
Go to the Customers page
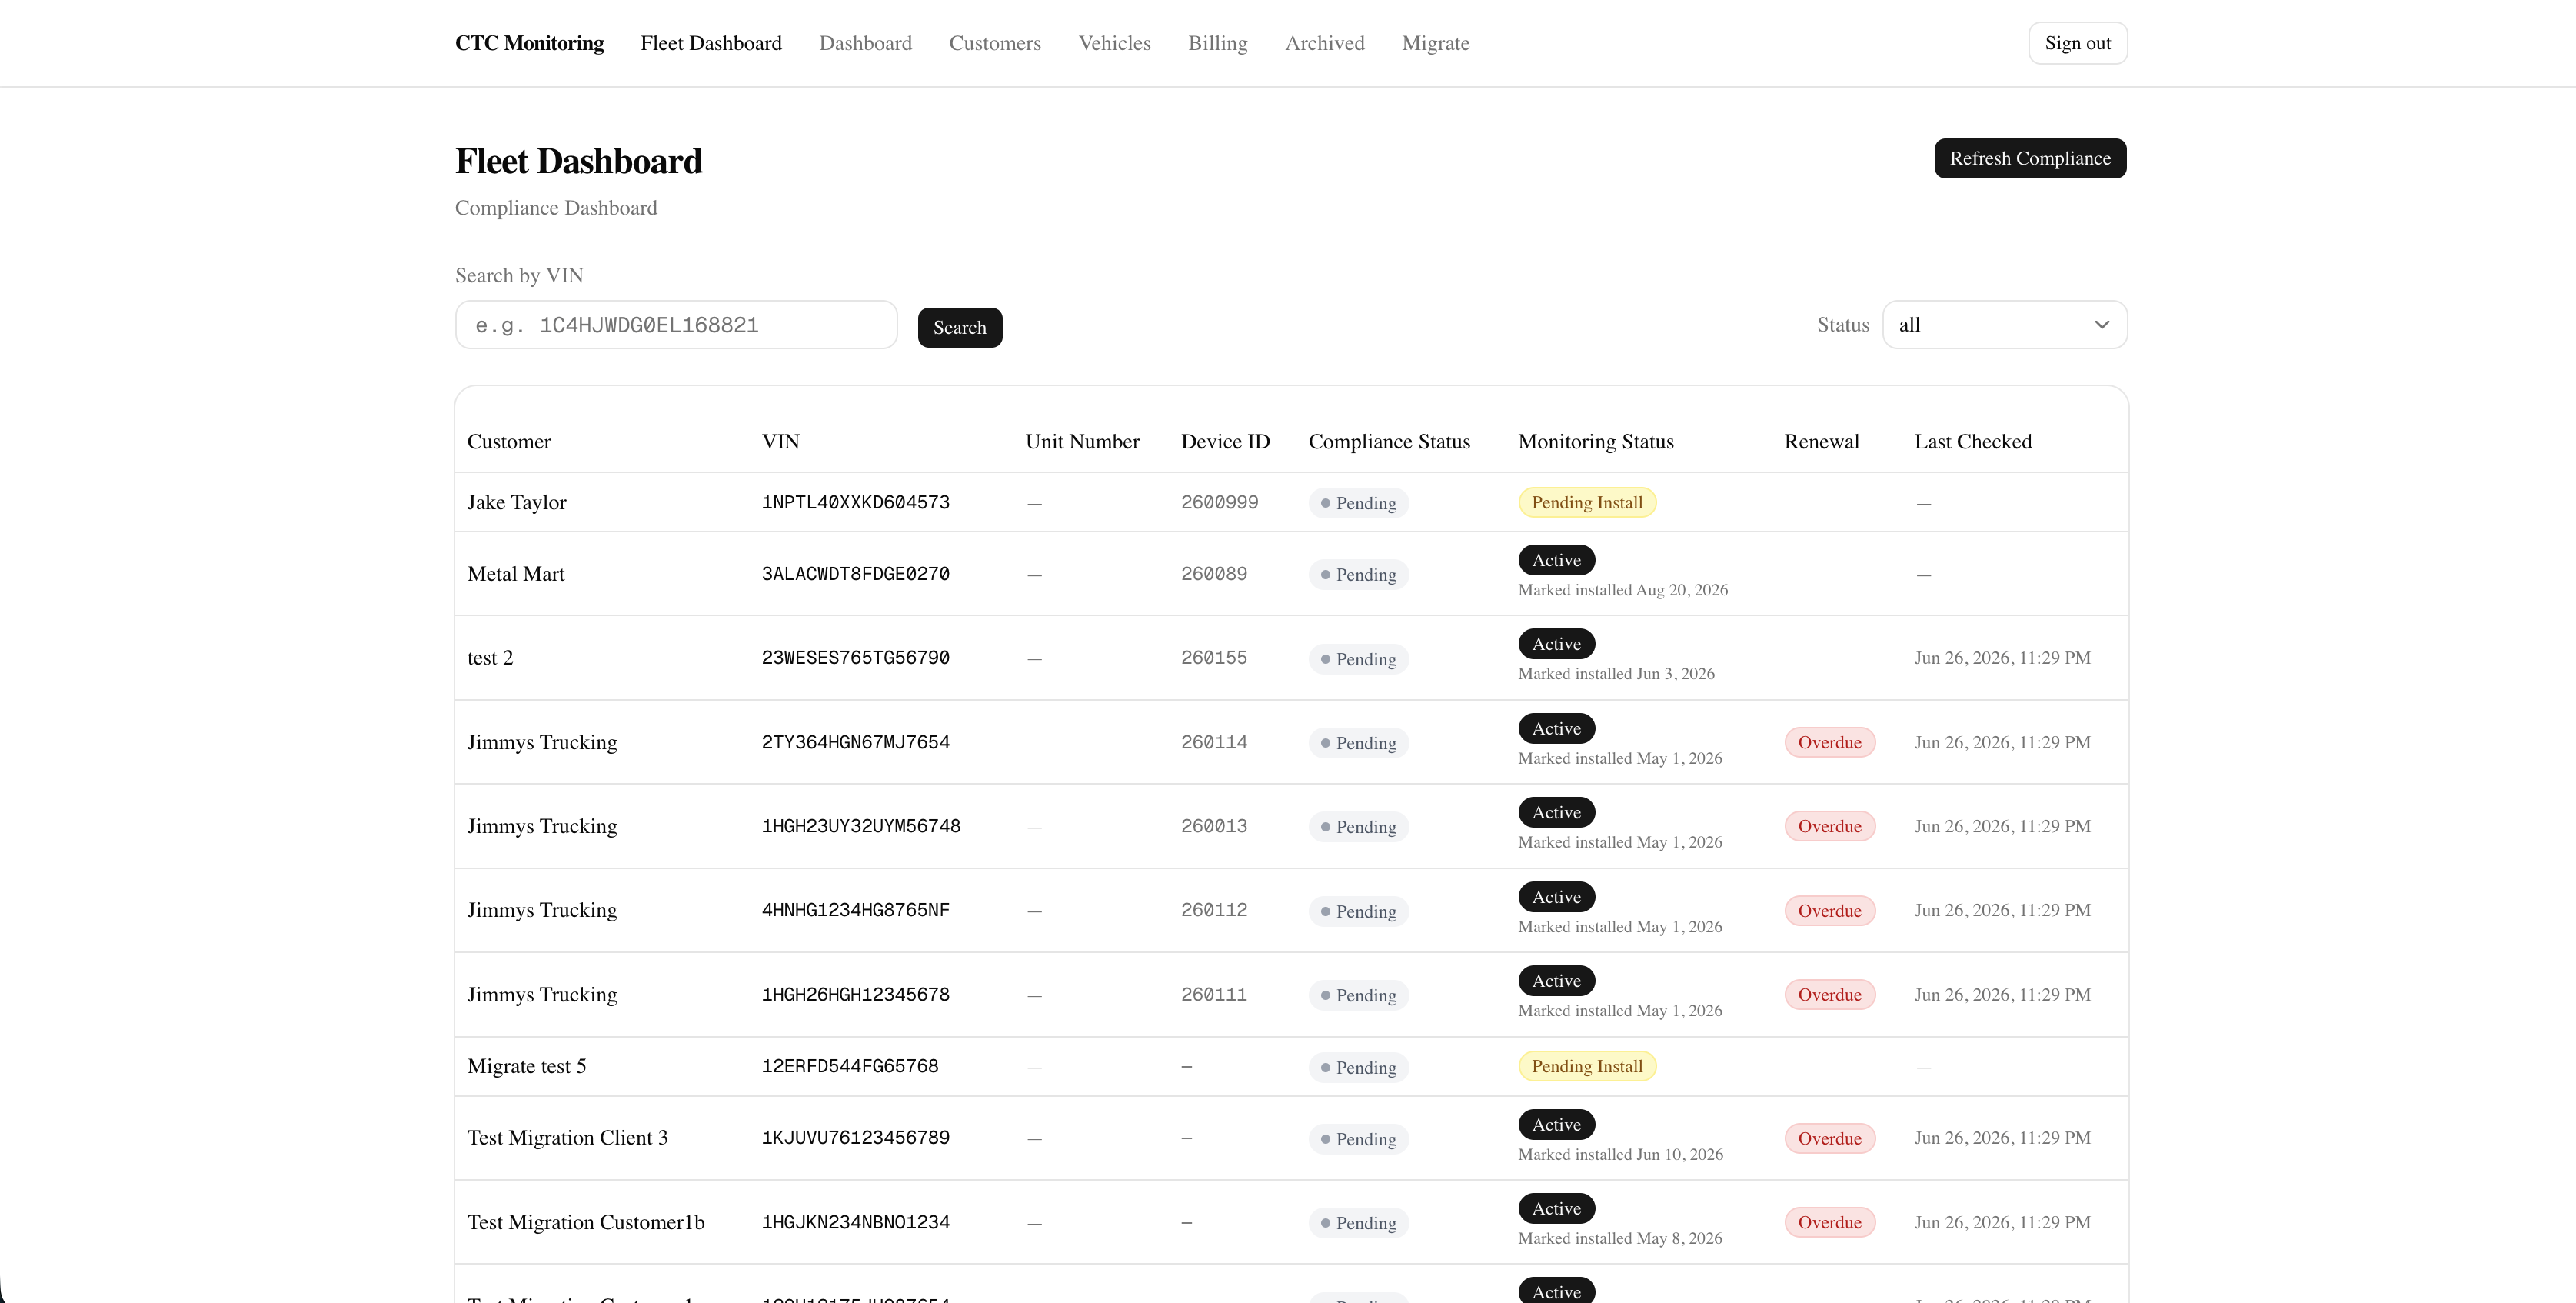(x=994, y=43)
